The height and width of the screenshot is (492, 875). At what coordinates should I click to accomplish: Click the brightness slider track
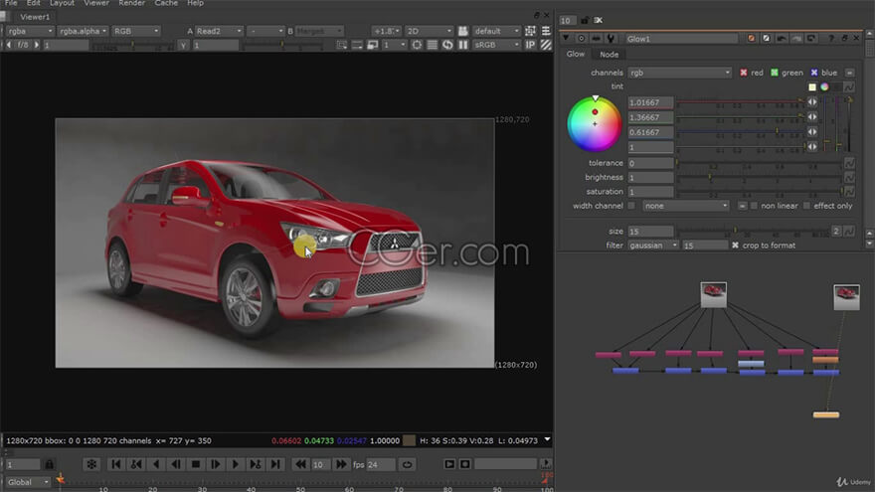point(759,177)
